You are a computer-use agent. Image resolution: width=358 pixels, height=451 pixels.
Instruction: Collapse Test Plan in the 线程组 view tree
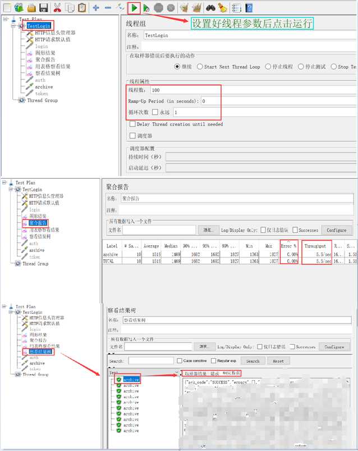point(6,19)
